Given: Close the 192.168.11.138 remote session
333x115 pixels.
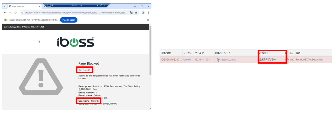Looking at the screenshot, I should point(104,5).
